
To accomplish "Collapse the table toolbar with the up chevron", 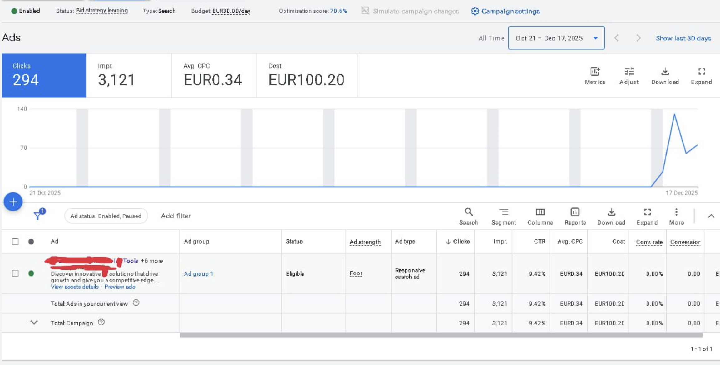I will (711, 216).
